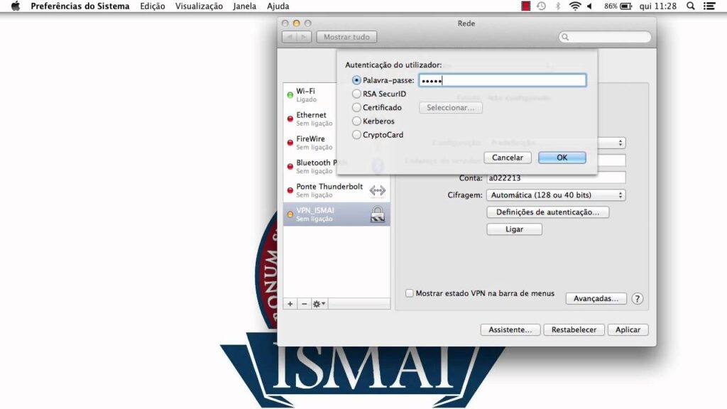Viewport: 727px width, 409px height.
Task: Click the Conta field showing a022213
Action: 556,178
